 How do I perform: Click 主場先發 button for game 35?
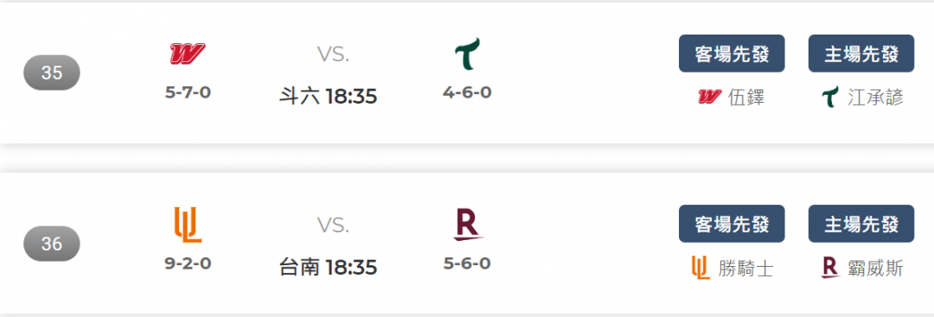[x=860, y=54]
